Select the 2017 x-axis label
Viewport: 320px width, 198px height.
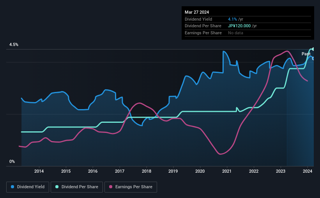(x=120, y=171)
